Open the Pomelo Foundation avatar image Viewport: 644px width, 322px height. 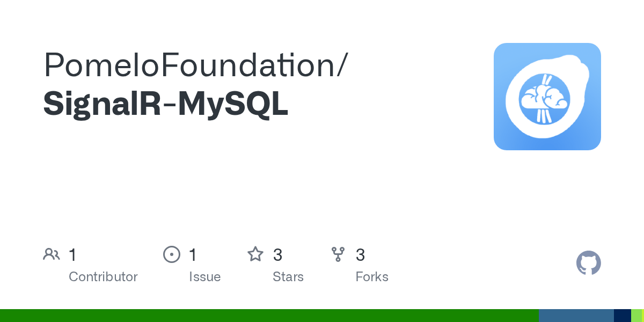pyautogui.click(x=547, y=97)
